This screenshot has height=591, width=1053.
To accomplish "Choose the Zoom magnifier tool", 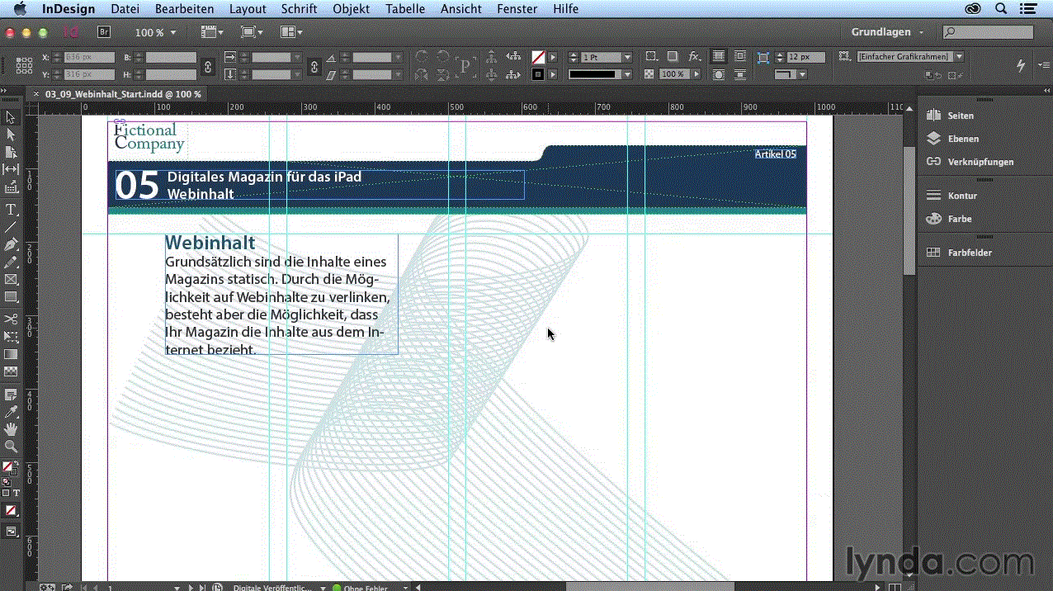I will click(12, 446).
